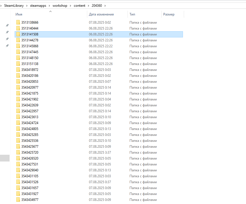The height and width of the screenshot is (204, 246).
Task: Click the type cell in the 3543434977 row
Action: pyautogui.click(x=143, y=200)
